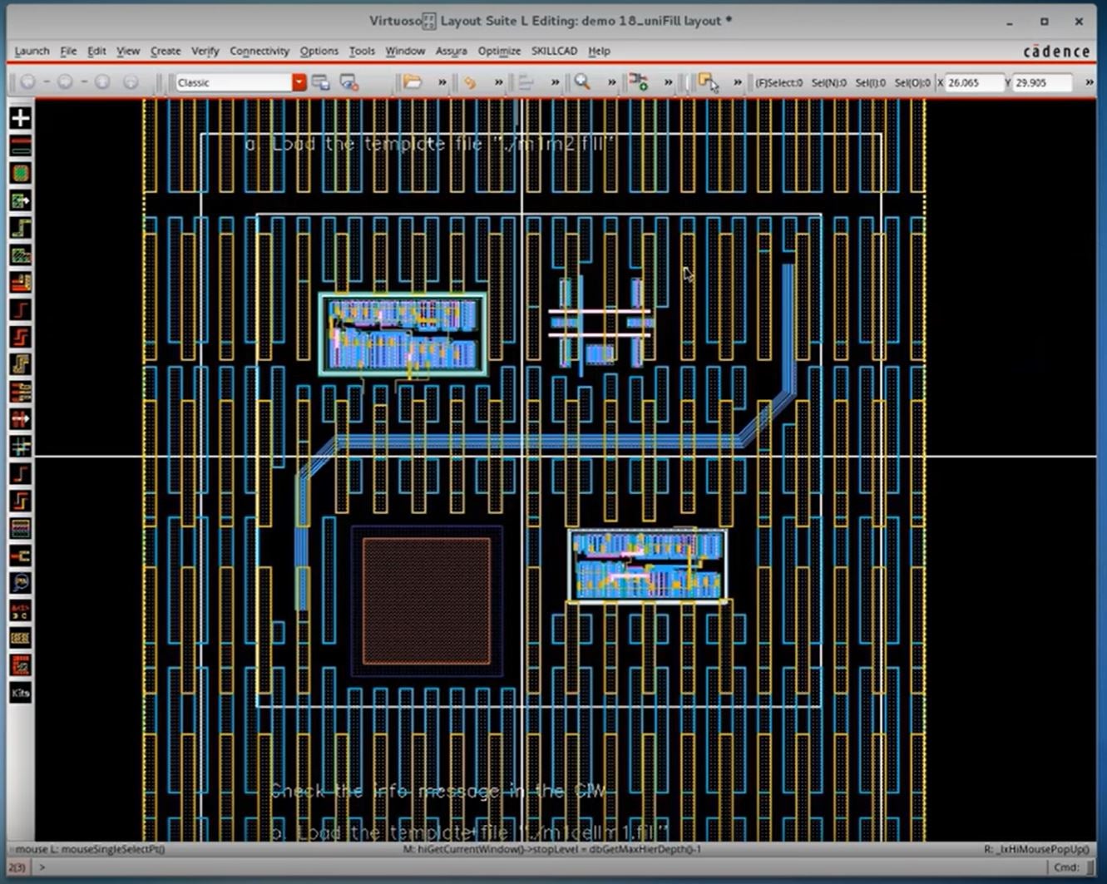The height and width of the screenshot is (884, 1107).
Task: Click the first workspace windows icon after Classic
Action: [320, 82]
